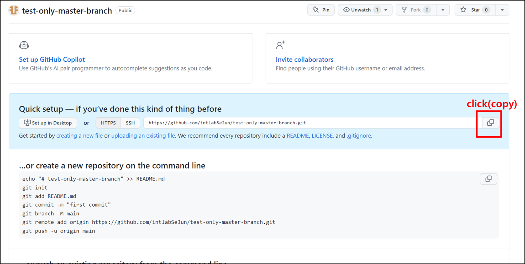This screenshot has width=525, height=264.
Task: Click the repository URL text field
Action: point(313,123)
